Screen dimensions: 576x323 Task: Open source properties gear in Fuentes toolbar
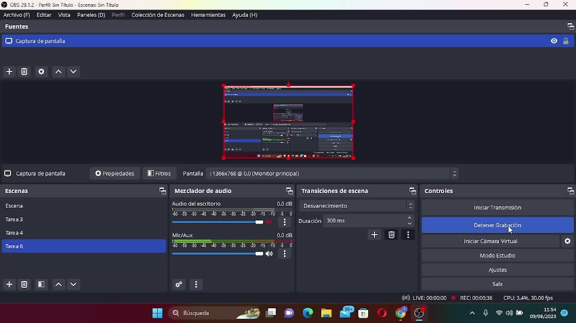pyautogui.click(x=41, y=72)
